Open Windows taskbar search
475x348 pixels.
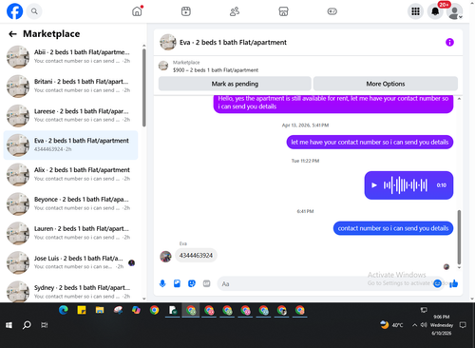tap(27, 325)
